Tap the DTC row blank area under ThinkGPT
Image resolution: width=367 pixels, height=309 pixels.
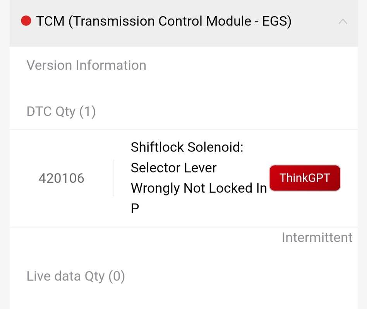[305, 208]
